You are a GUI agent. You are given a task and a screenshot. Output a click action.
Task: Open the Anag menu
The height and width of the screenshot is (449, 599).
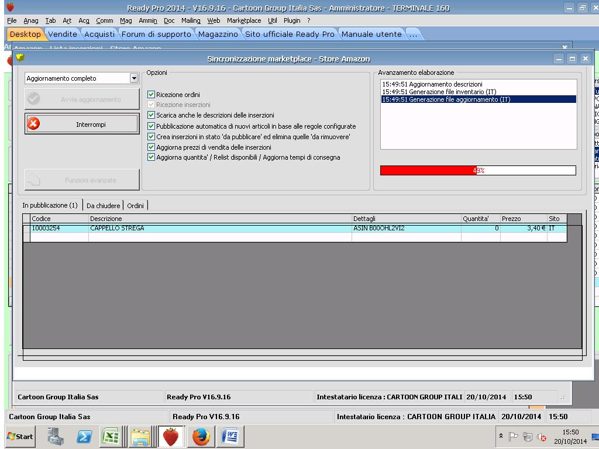(31, 20)
